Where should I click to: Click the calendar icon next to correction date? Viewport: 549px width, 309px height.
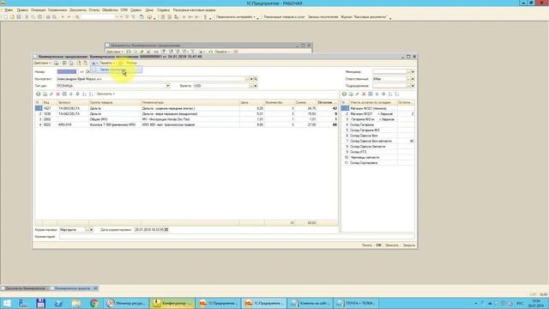tap(166, 229)
